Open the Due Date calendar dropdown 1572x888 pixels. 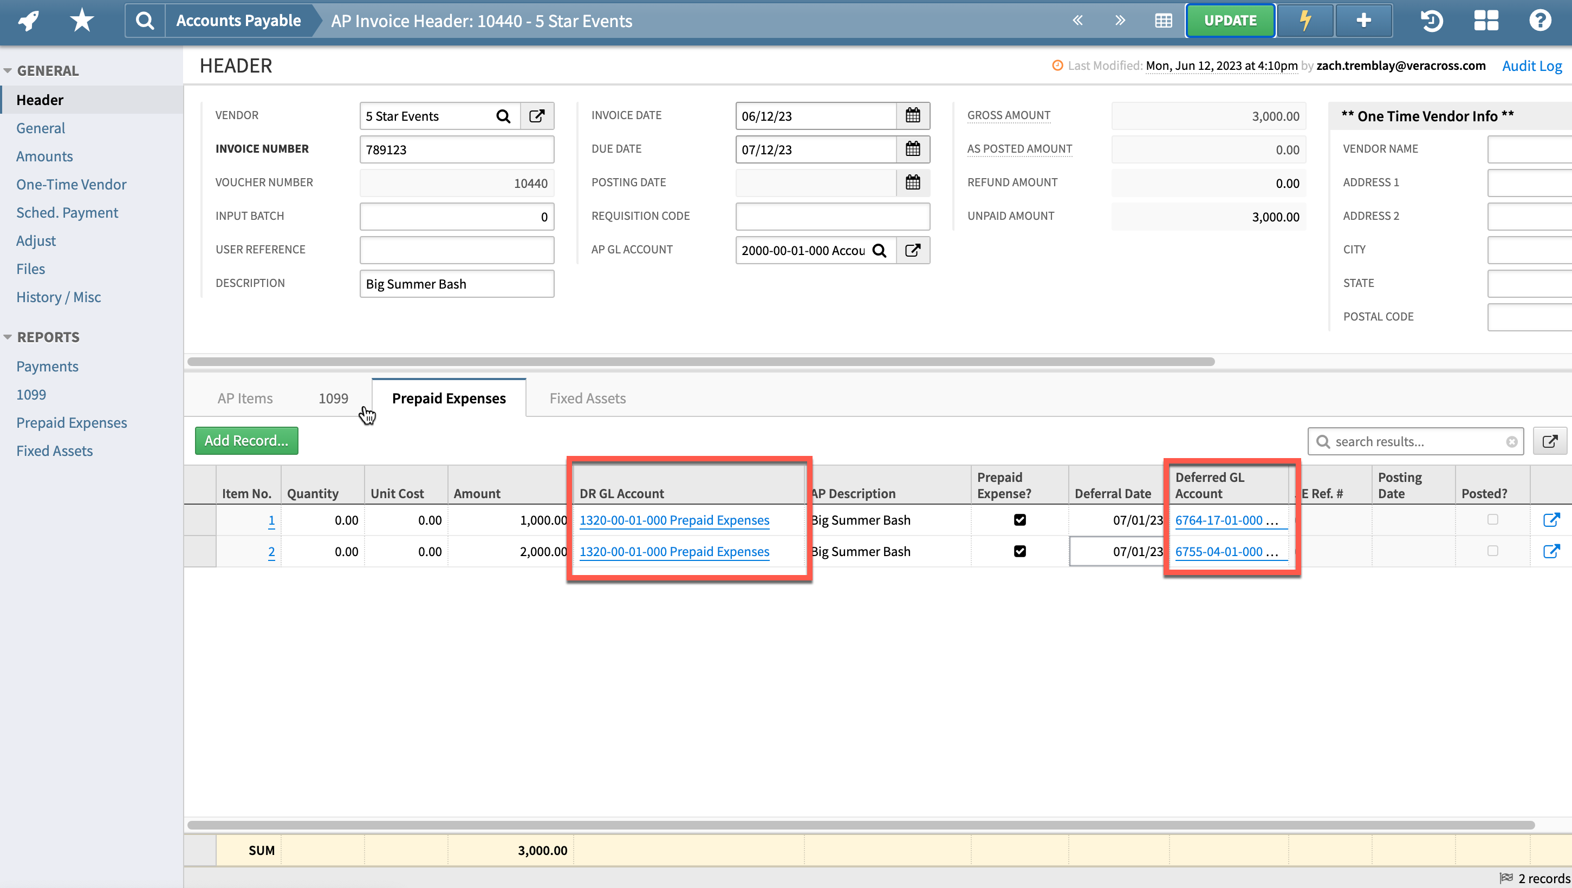913,149
